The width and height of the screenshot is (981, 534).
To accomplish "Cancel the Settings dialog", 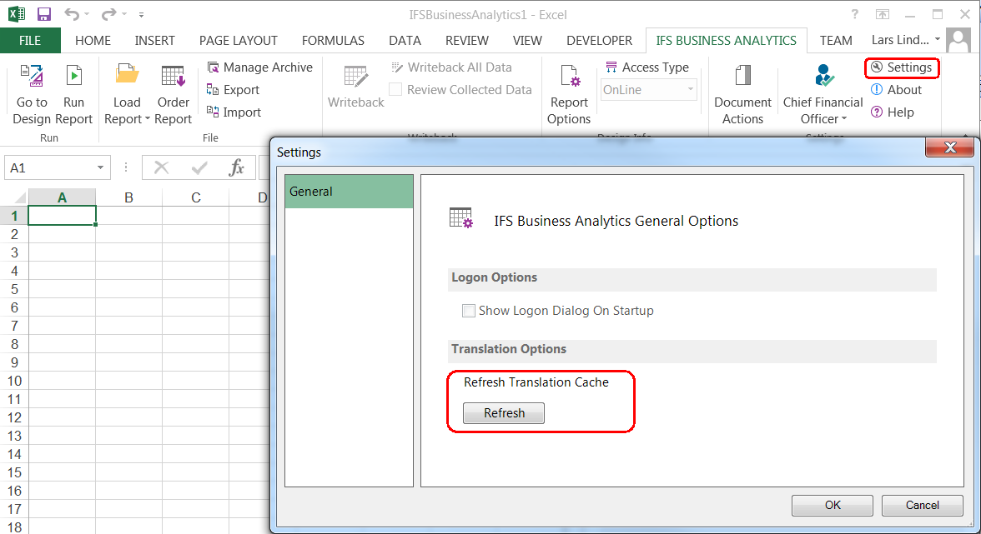I will [923, 506].
